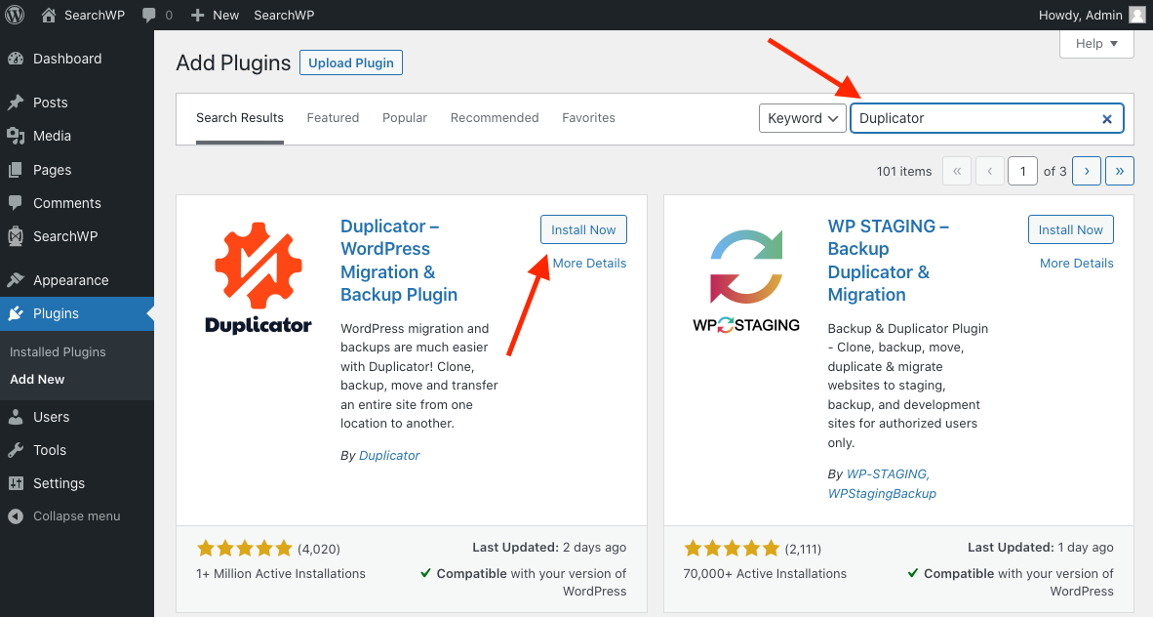Switch to the Featured tab
Image resolution: width=1153 pixels, height=617 pixels.
(333, 118)
